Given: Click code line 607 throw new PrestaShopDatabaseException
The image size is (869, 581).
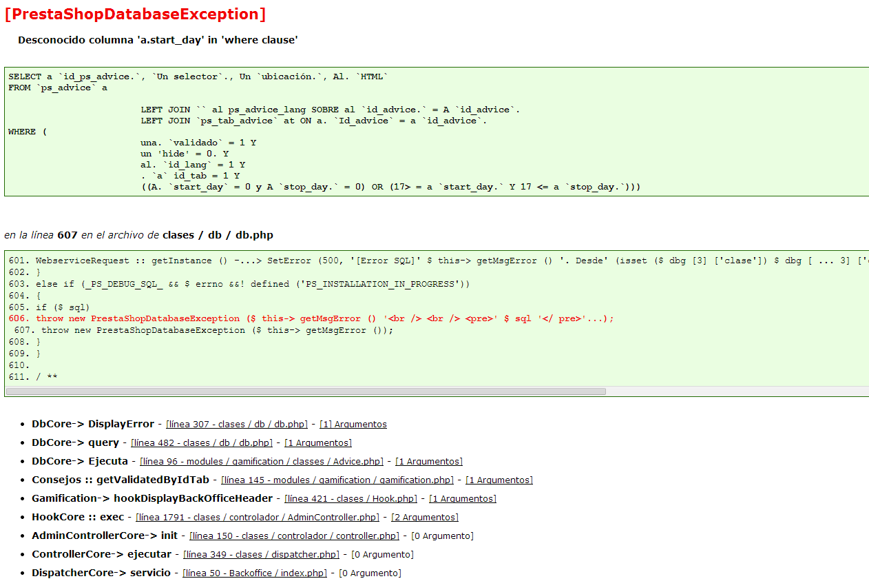Looking at the screenshot, I should point(204,330).
